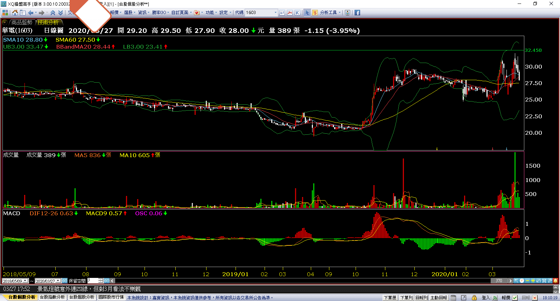Screen dimensions: 560x301
Task: Switch to the 商品盤勢 tab
Action: (21, 22)
